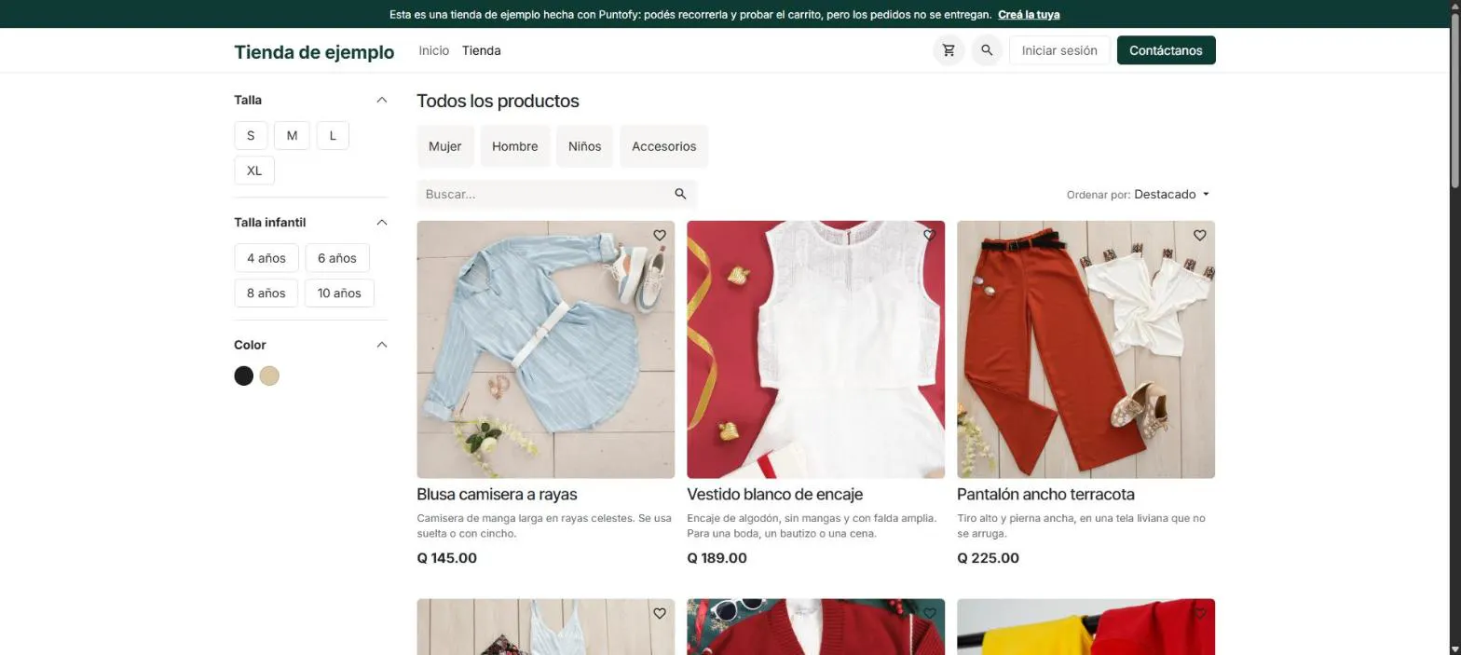Open the Blusa camisera a rayas photo
The width and height of the screenshot is (1461, 655).
[546, 349]
